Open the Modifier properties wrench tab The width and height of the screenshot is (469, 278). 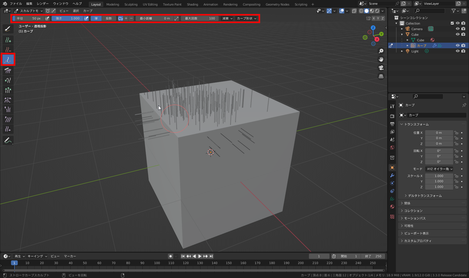(392, 175)
